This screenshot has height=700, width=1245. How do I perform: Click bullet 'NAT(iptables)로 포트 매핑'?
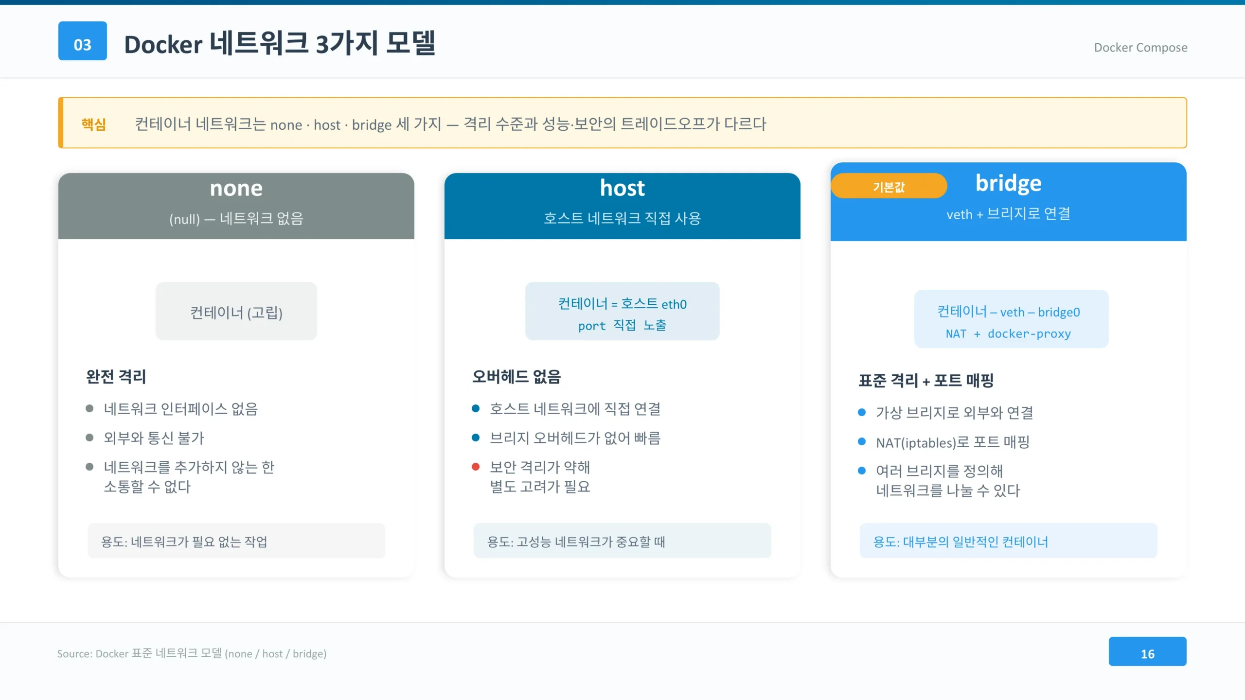pos(953,442)
